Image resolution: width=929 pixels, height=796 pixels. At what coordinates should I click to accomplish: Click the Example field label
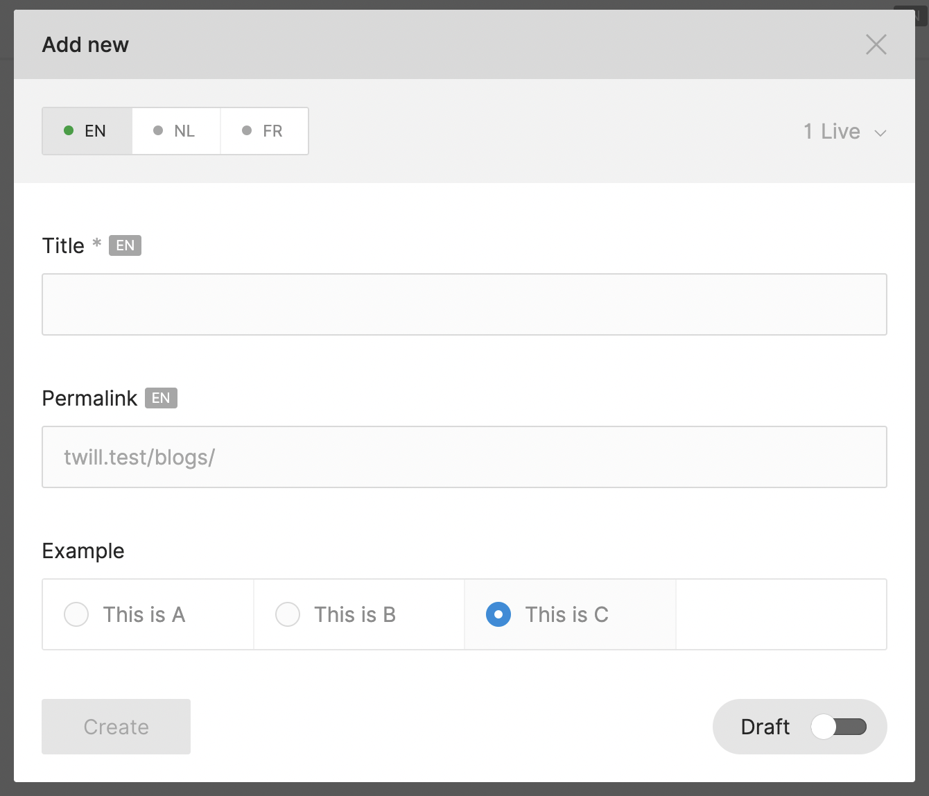point(83,551)
